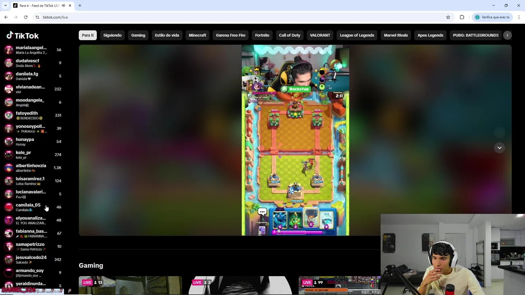The image size is (525, 295).
Task: Go back with browser back arrow
Action: pyautogui.click(x=6, y=17)
